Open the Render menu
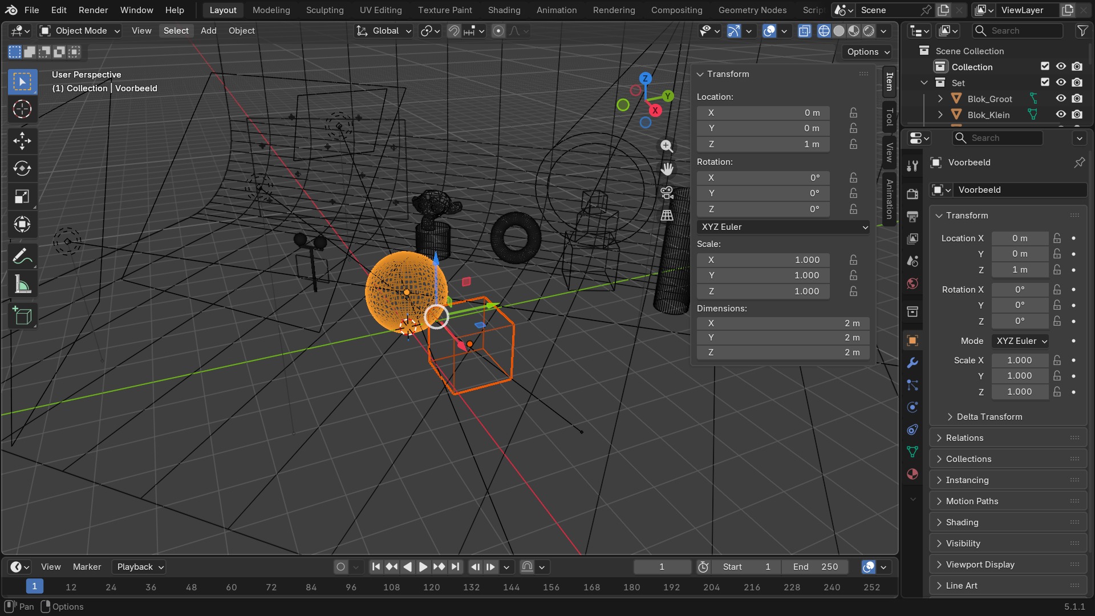 (93, 10)
